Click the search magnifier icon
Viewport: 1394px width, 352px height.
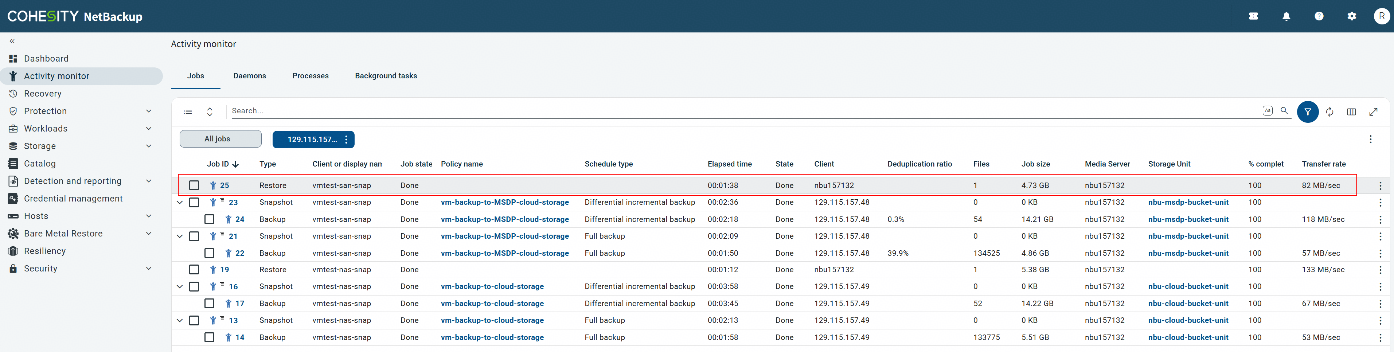click(1284, 110)
